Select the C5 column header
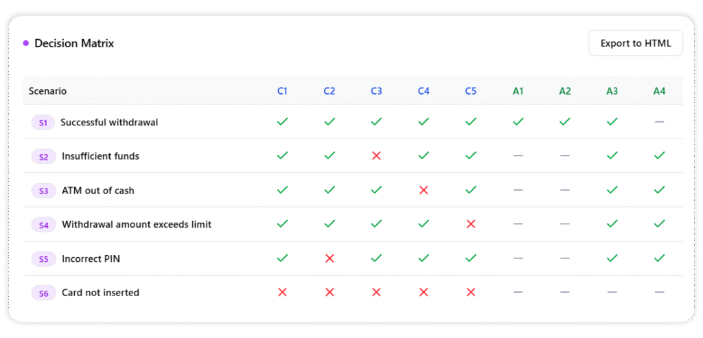The width and height of the screenshot is (703, 338). [470, 90]
